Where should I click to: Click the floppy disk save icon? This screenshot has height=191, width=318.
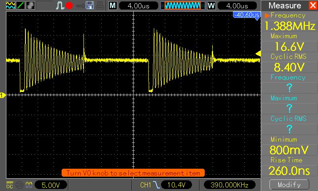(x=90, y=6)
